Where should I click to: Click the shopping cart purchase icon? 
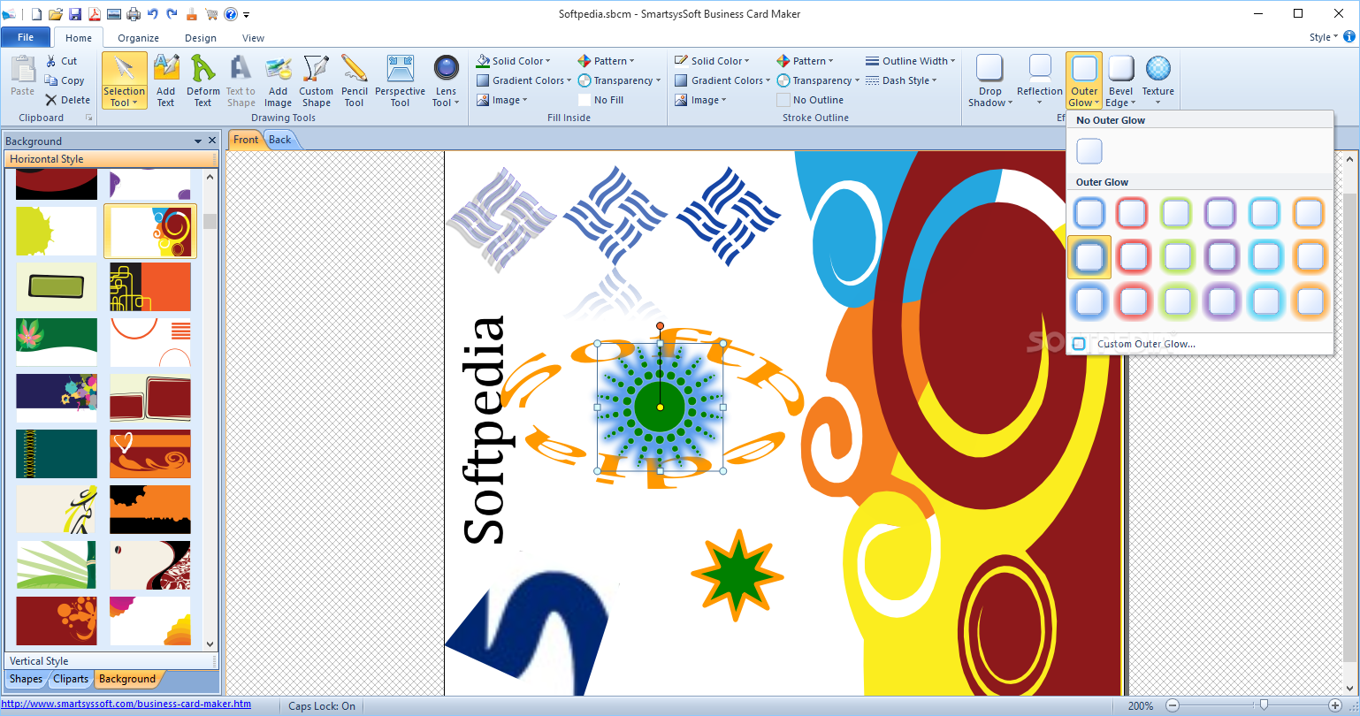click(x=211, y=13)
